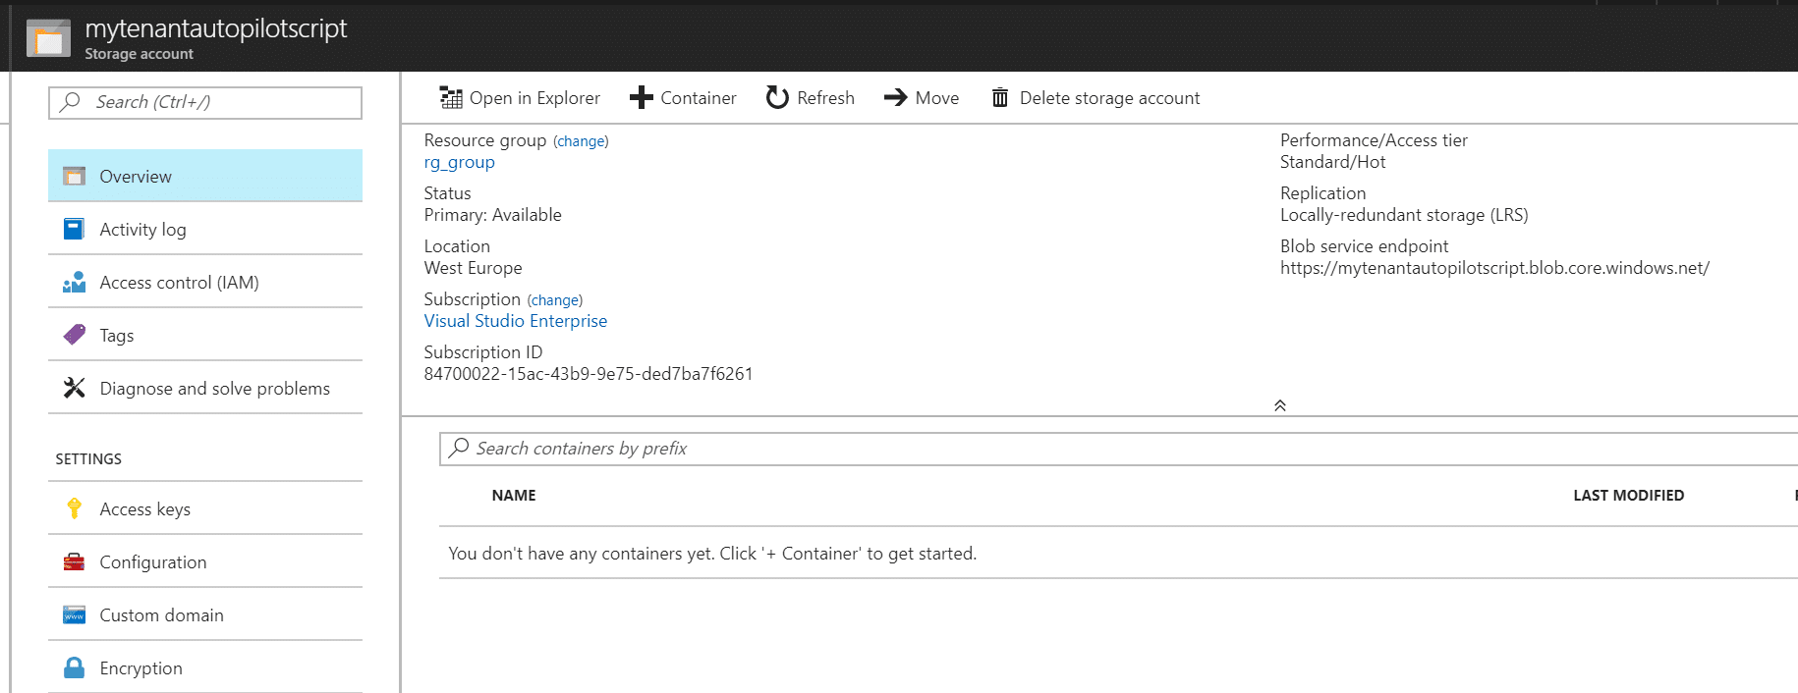Viewport: 1798px width, 693px height.
Task: Click the Search containers by prefix field
Action: pos(1118,449)
